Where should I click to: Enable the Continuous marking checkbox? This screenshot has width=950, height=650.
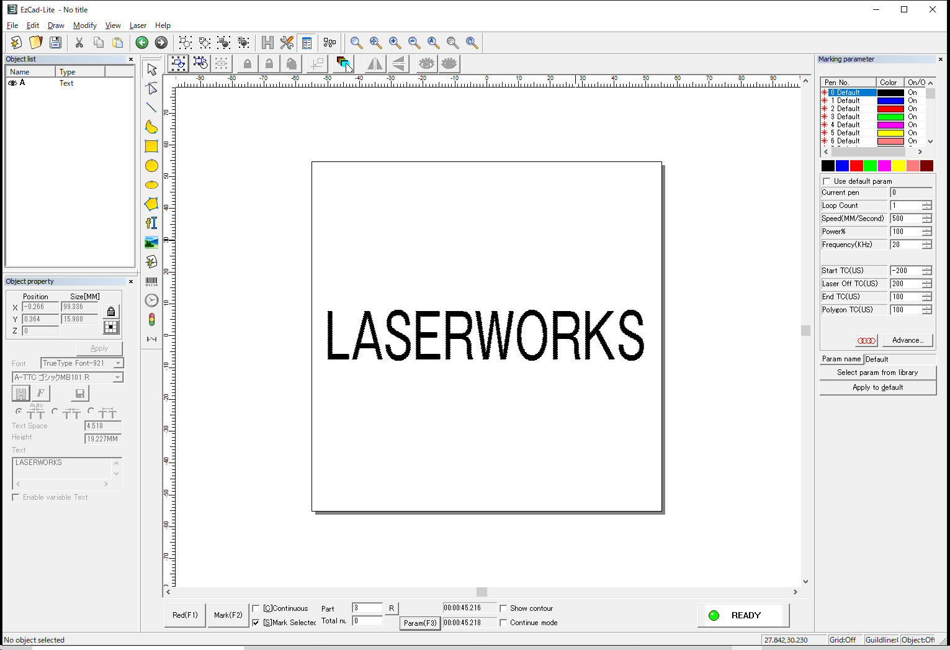click(256, 608)
